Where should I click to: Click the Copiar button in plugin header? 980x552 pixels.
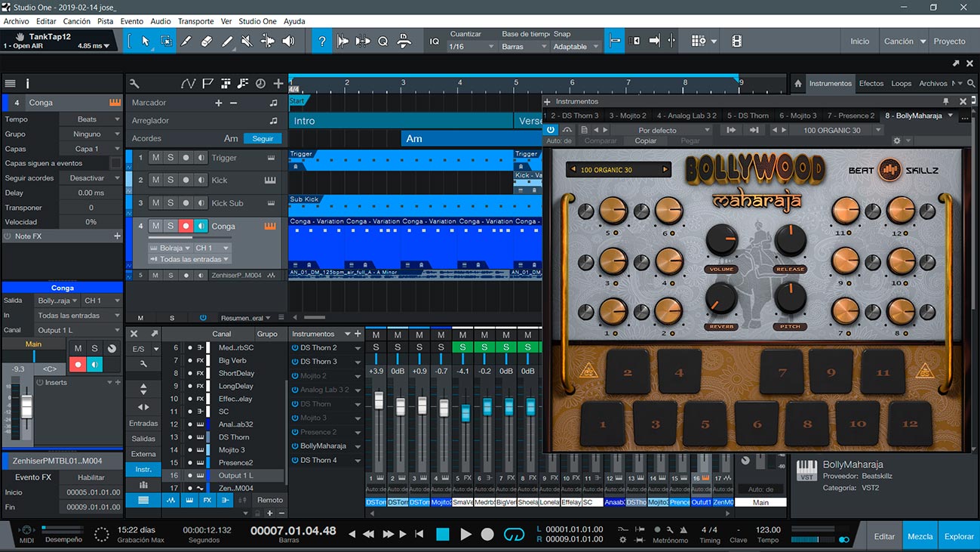(x=646, y=140)
